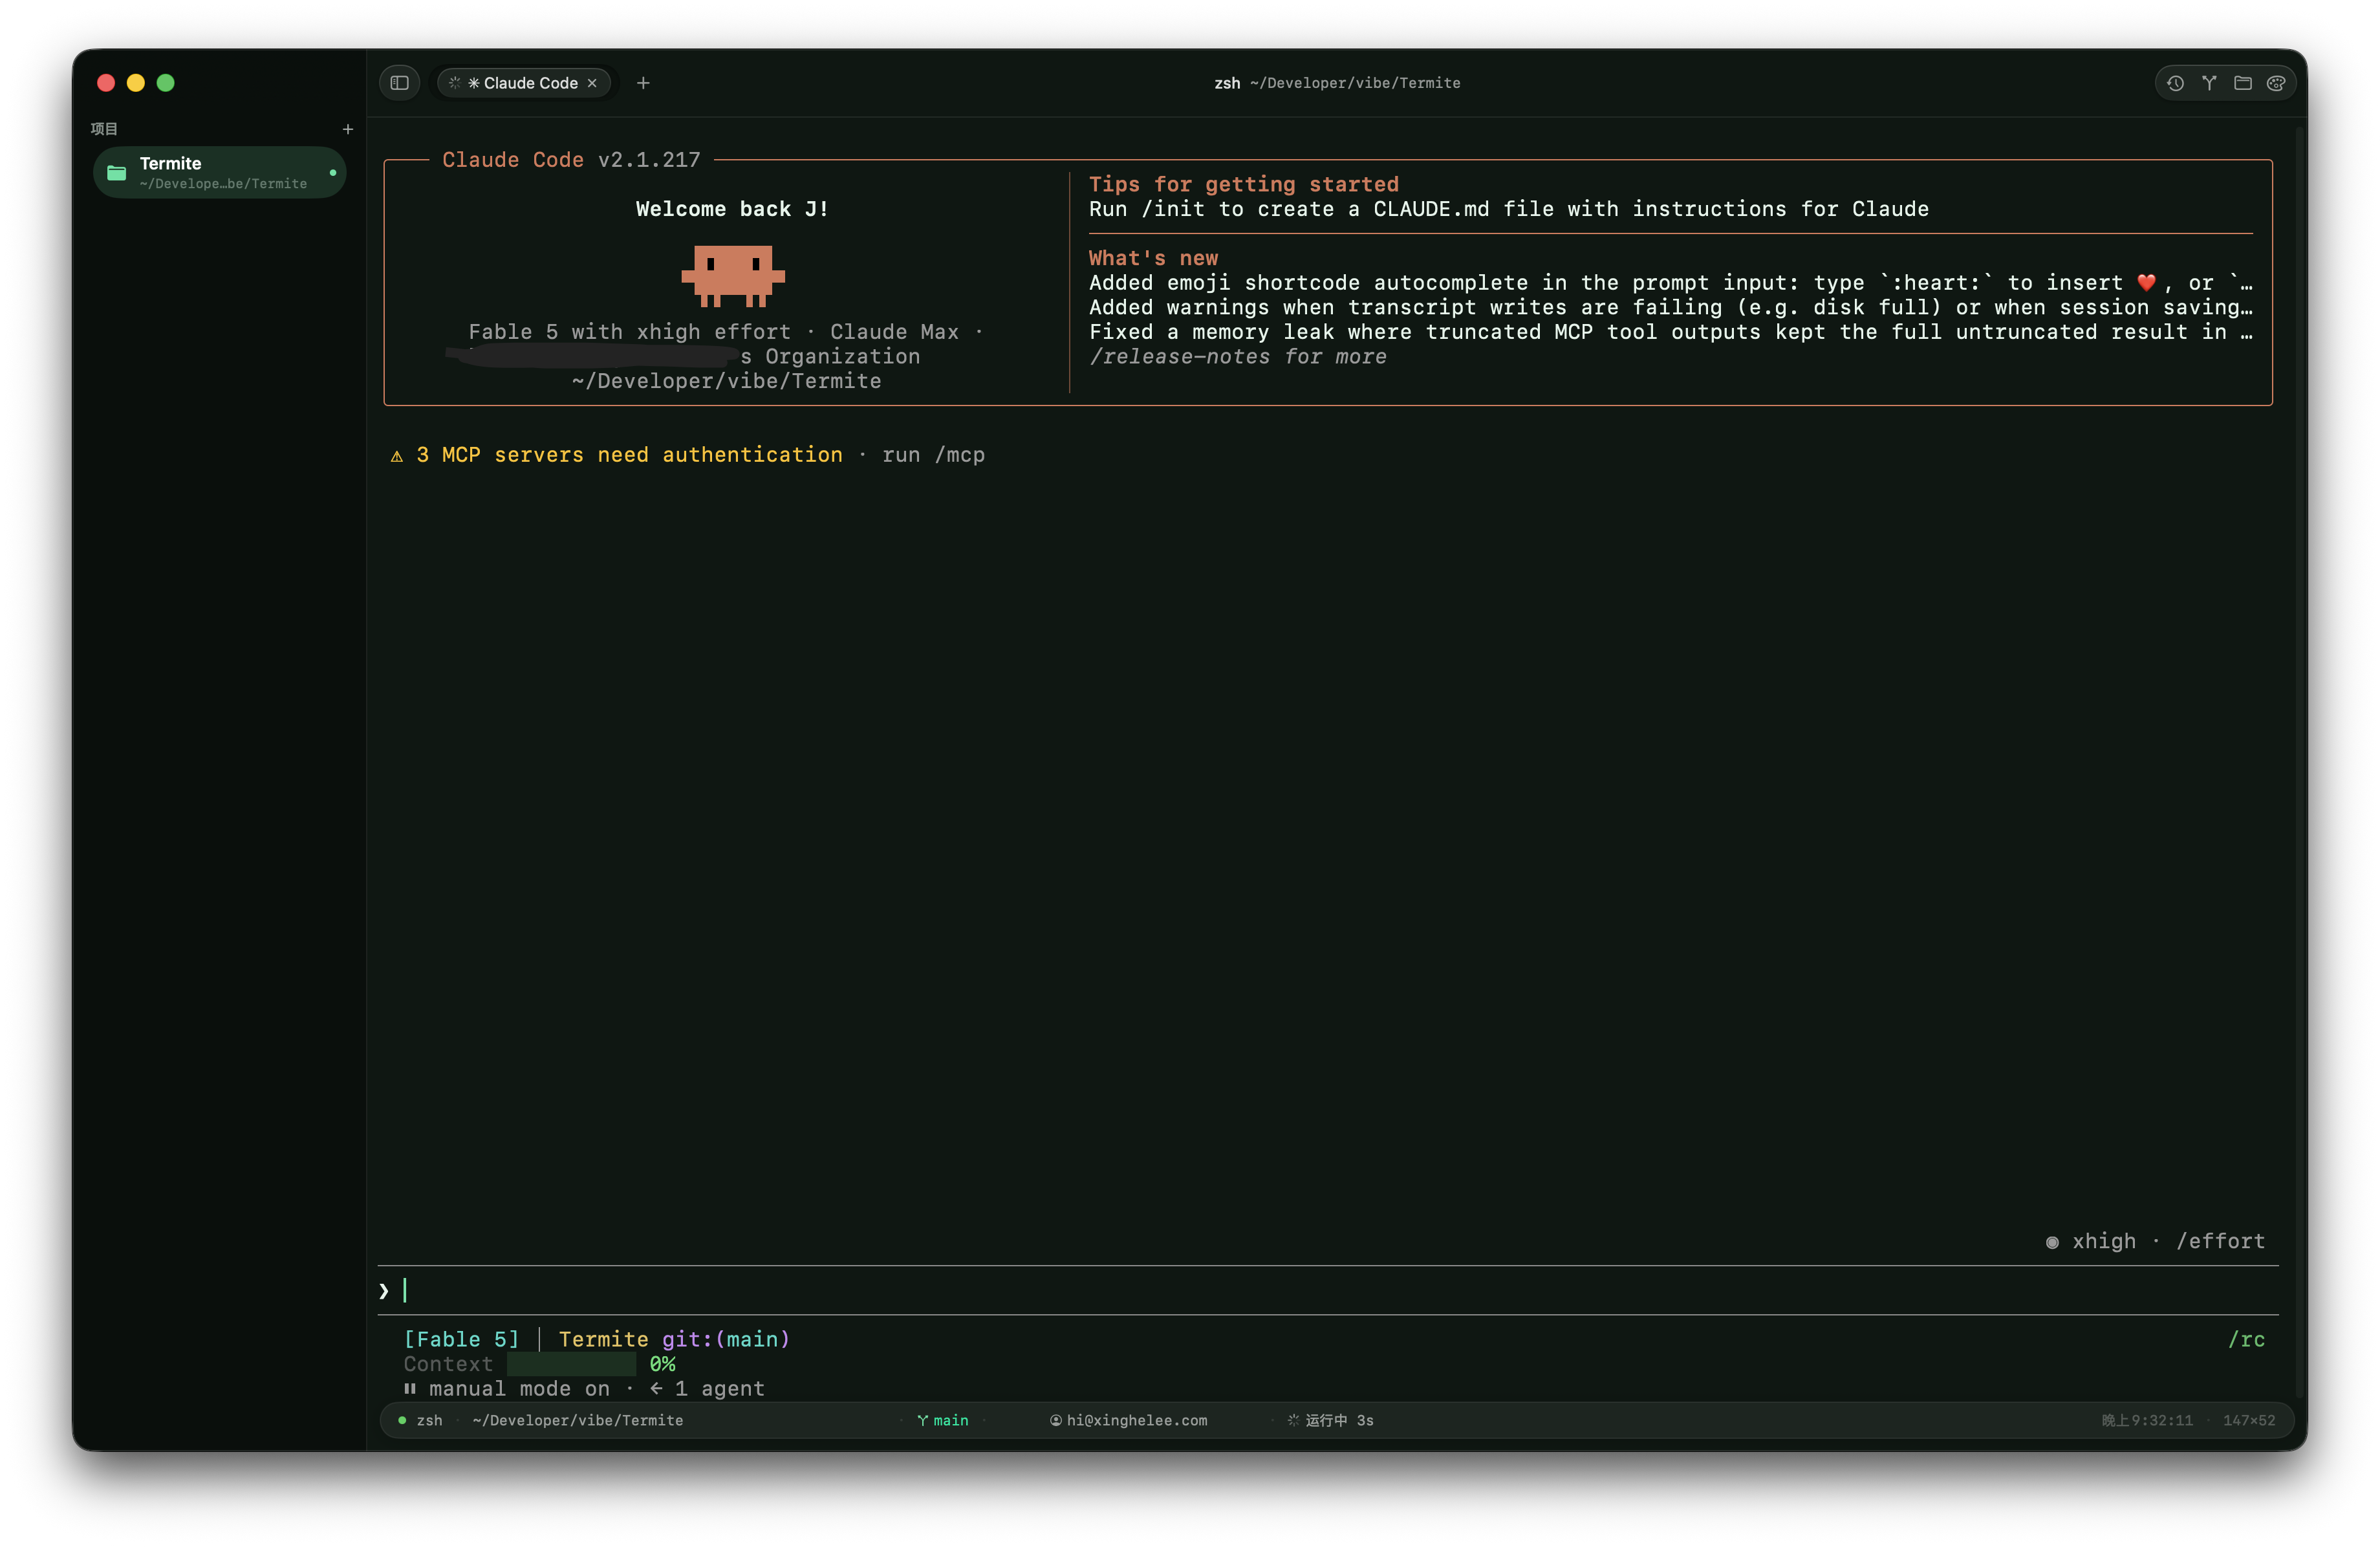
Task: Select the Termite project in sidebar
Action: 220,172
